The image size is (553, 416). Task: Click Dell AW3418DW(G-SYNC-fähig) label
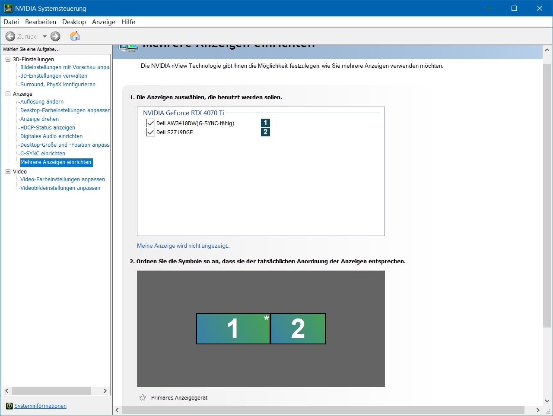point(195,123)
